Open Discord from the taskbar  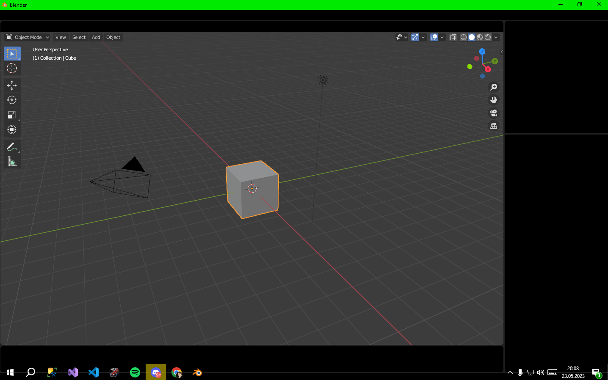156,372
